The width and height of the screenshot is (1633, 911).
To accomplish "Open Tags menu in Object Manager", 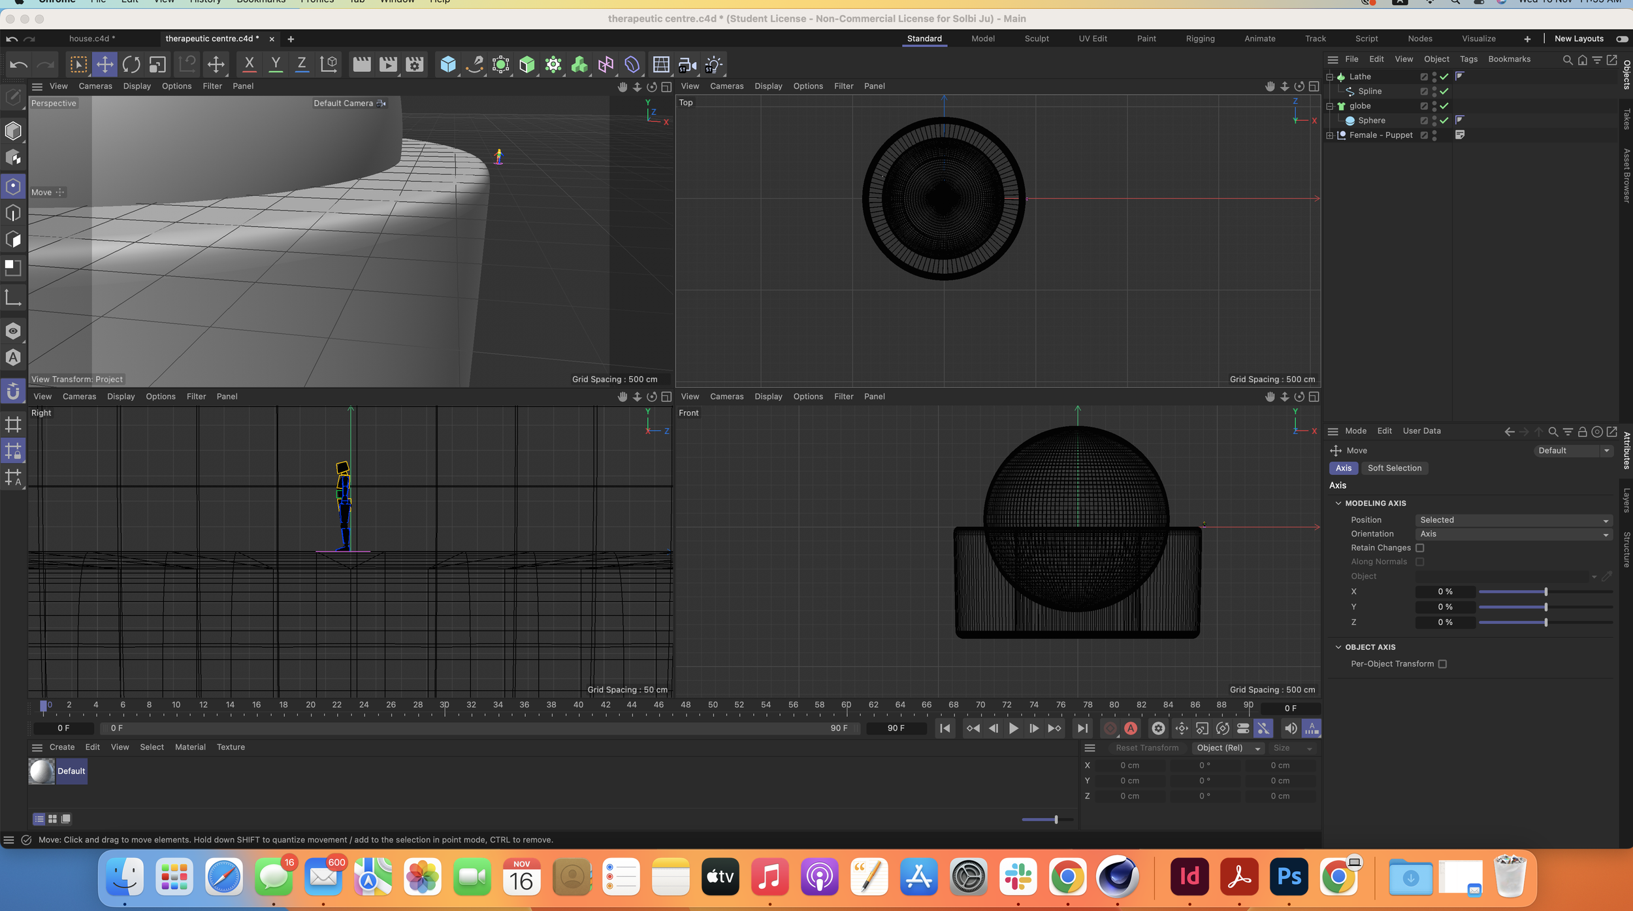I will 1468,59.
